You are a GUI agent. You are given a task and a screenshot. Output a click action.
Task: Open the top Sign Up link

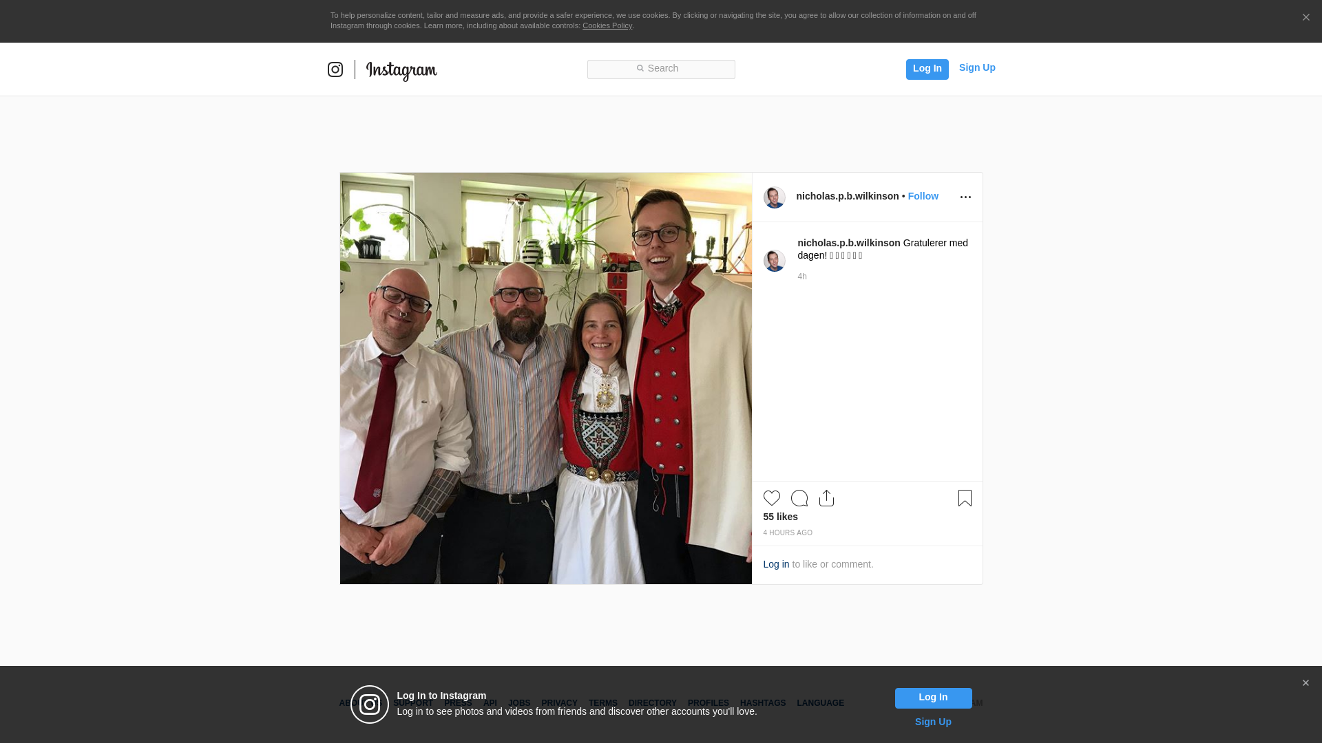[x=977, y=67]
